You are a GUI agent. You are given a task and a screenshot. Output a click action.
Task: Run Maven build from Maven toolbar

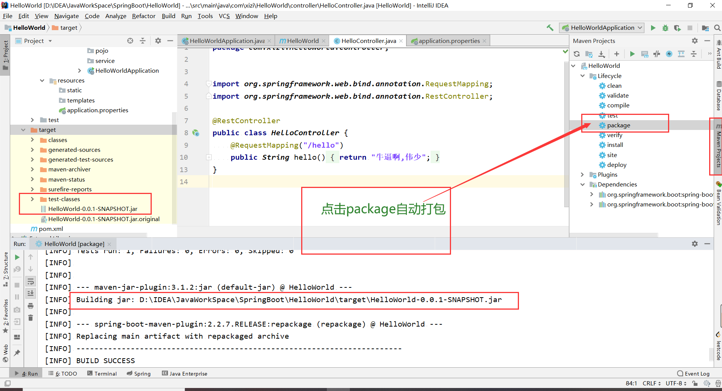coord(632,54)
